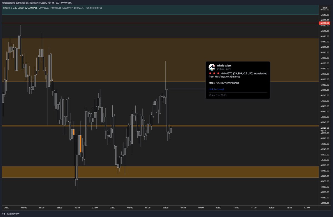The image size is (333, 217).
Task: Click the 04:30 time axis label
Action: pyautogui.click(x=6, y=207)
